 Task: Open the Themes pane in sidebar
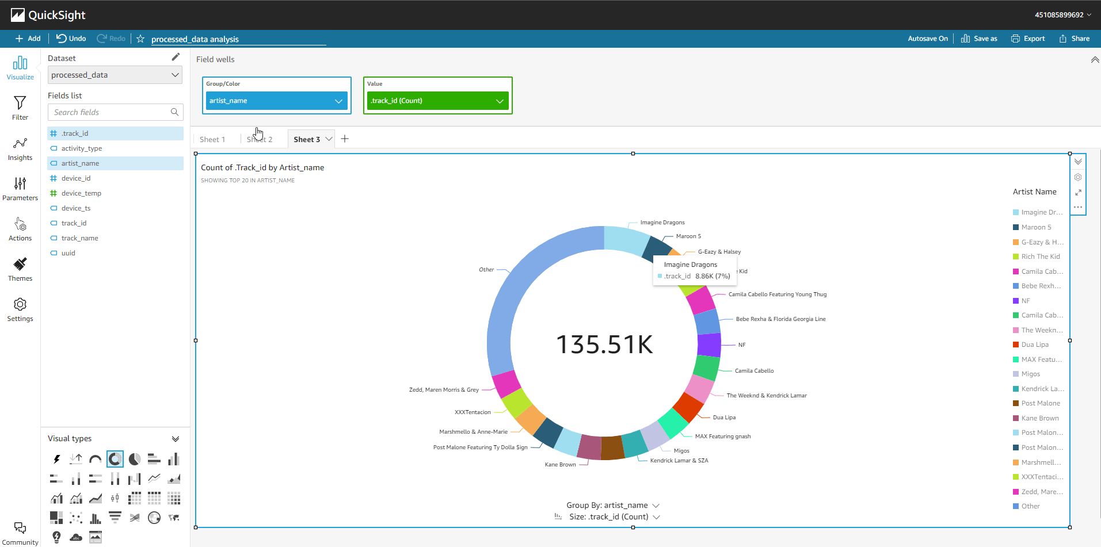click(20, 270)
